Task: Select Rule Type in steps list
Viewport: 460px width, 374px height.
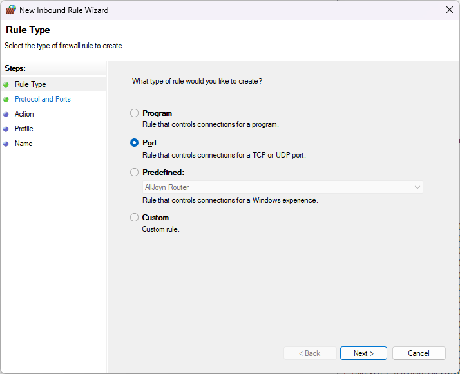Action: click(30, 84)
